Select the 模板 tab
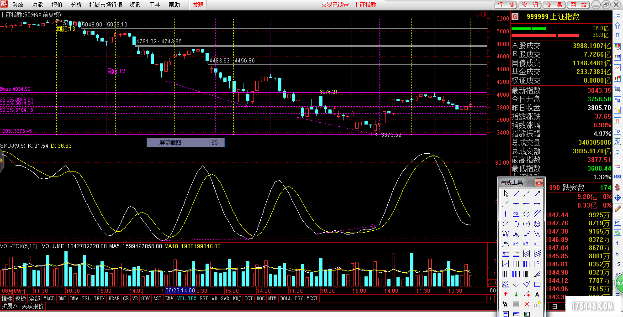Viewport: 623px width, 317px height. (20, 298)
